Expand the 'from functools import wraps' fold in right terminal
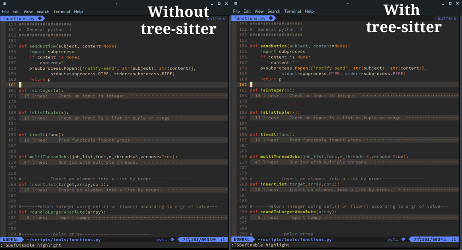This screenshot has width=462, height=250. point(354,140)
